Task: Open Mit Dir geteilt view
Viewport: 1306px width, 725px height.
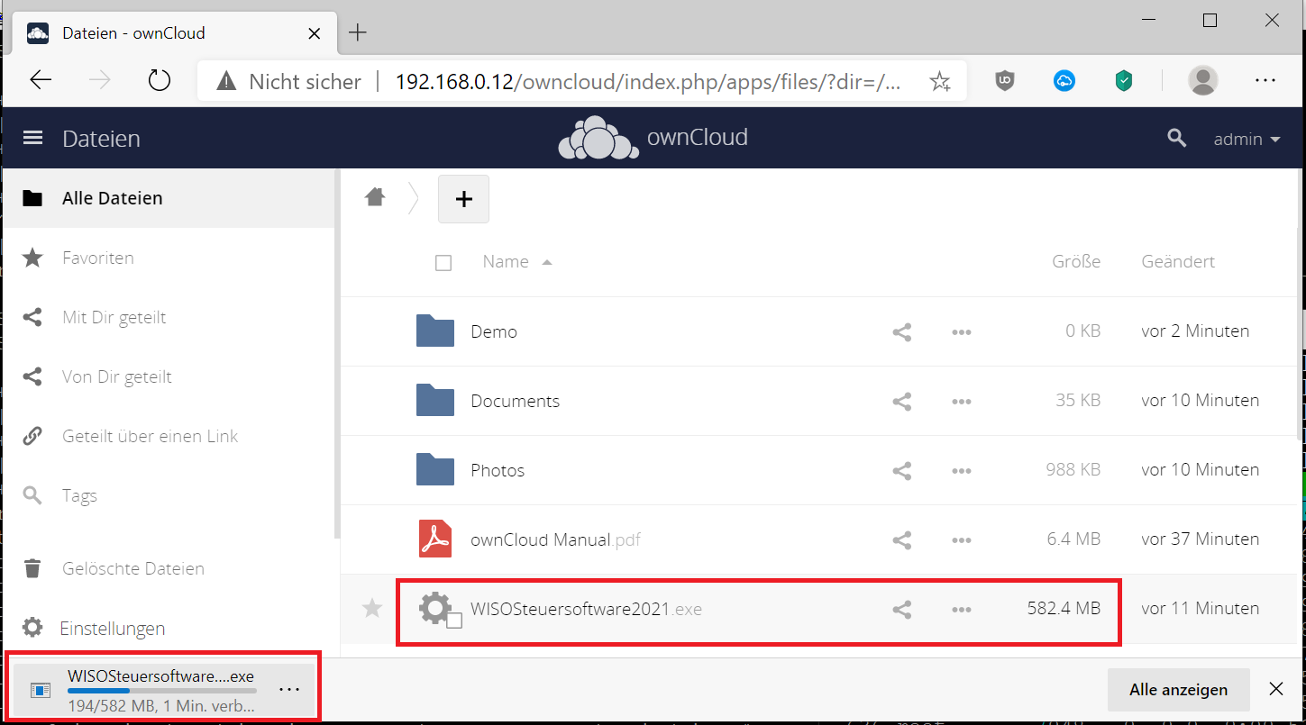Action: [169, 317]
